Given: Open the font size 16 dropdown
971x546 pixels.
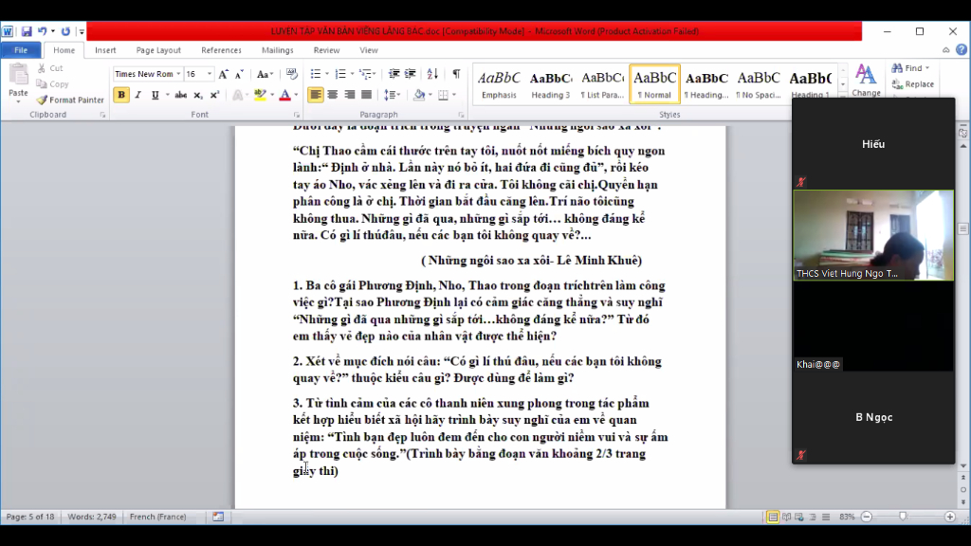Looking at the screenshot, I should click(210, 74).
